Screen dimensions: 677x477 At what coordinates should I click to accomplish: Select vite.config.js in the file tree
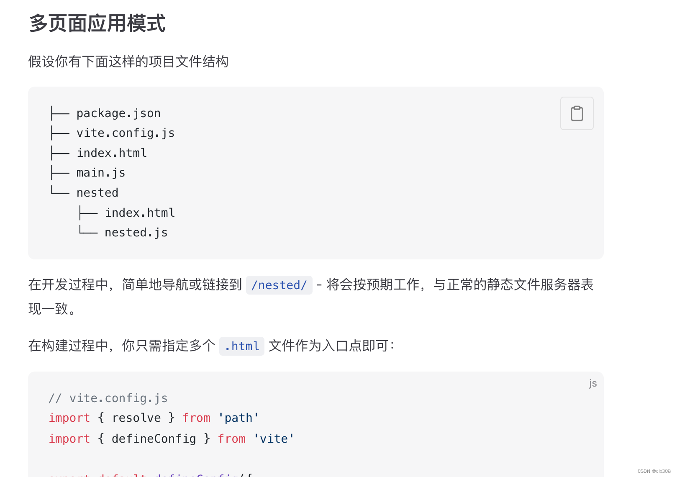tap(126, 133)
